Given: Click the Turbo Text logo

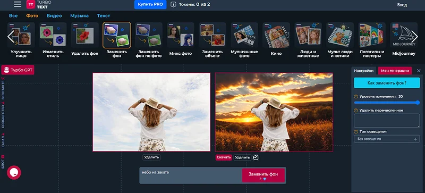Looking at the screenshot, I should pos(39,4).
